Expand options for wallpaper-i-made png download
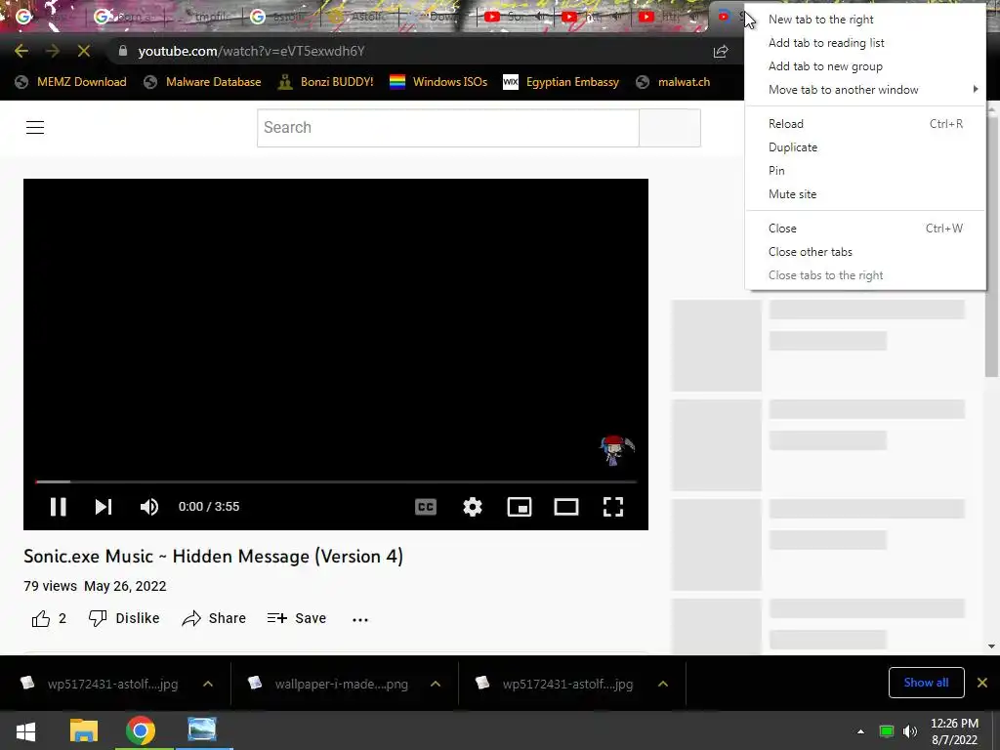 [436, 684]
